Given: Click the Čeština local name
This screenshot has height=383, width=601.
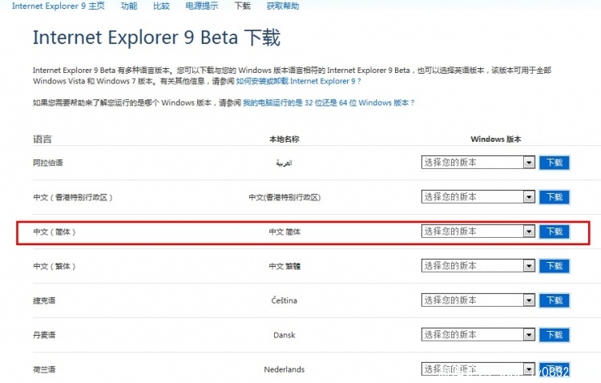Looking at the screenshot, I should [284, 300].
